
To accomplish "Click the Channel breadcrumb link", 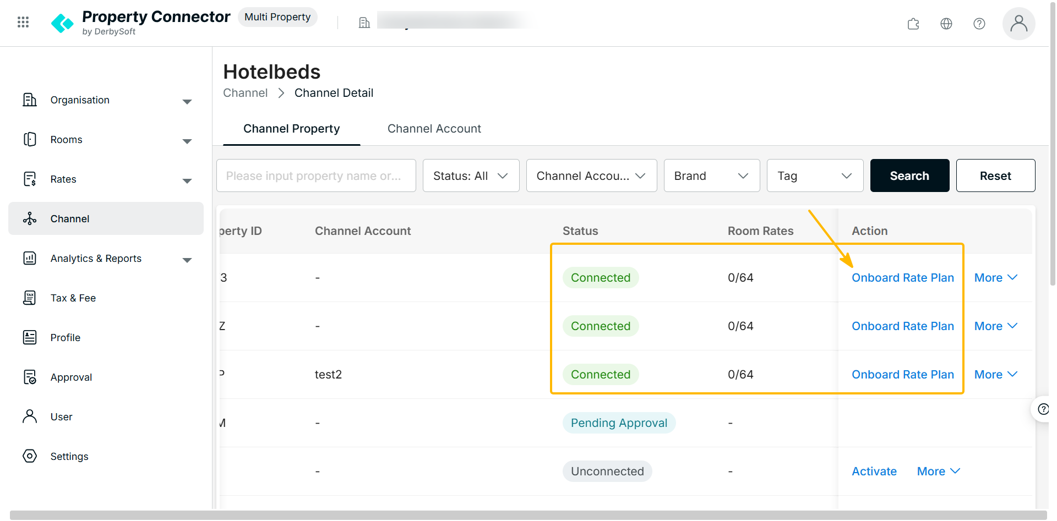I will pyautogui.click(x=246, y=93).
